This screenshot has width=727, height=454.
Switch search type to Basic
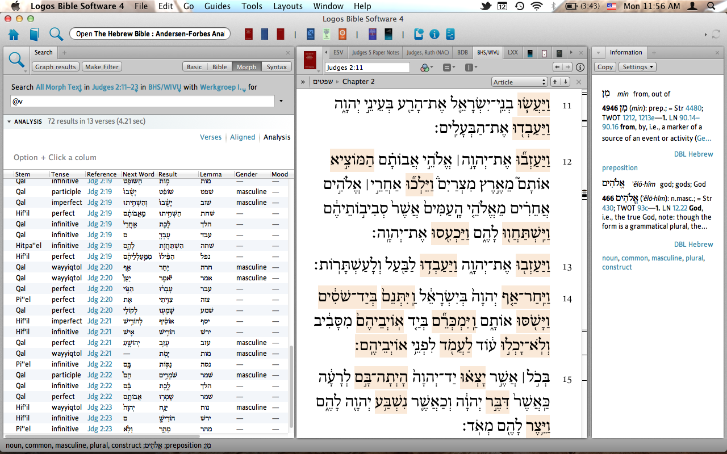point(194,67)
